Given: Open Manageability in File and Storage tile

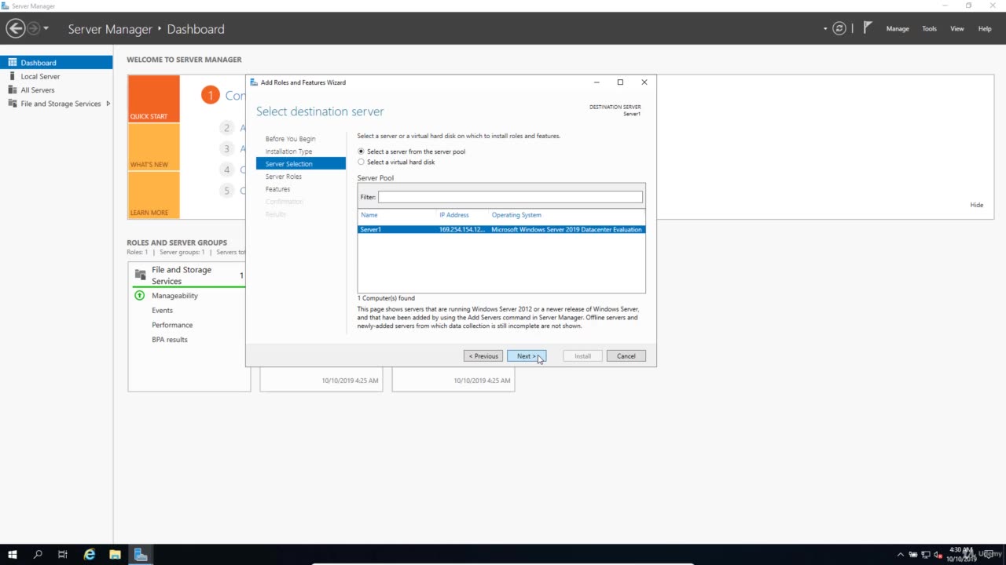Looking at the screenshot, I should click(174, 296).
